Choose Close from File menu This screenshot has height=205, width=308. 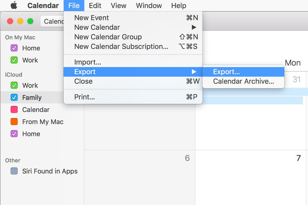[x=133, y=81]
